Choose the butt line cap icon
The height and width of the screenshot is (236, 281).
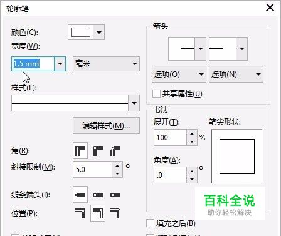pyautogui.click(x=80, y=195)
